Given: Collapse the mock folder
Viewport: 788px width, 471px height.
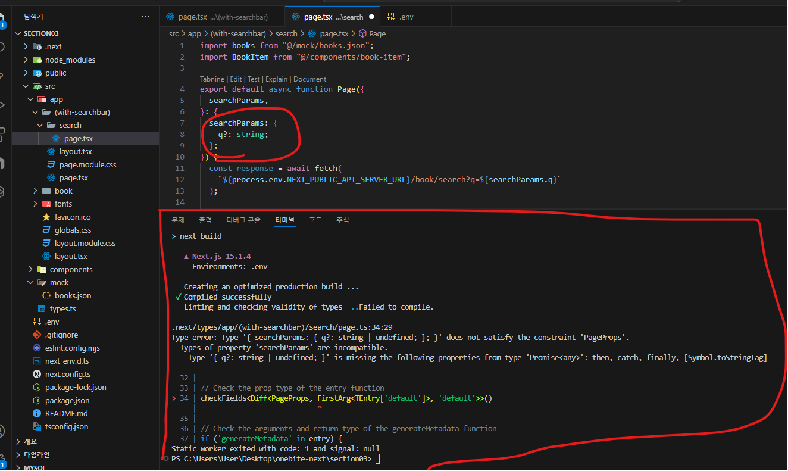Looking at the screenshot, I should [30, 282].
